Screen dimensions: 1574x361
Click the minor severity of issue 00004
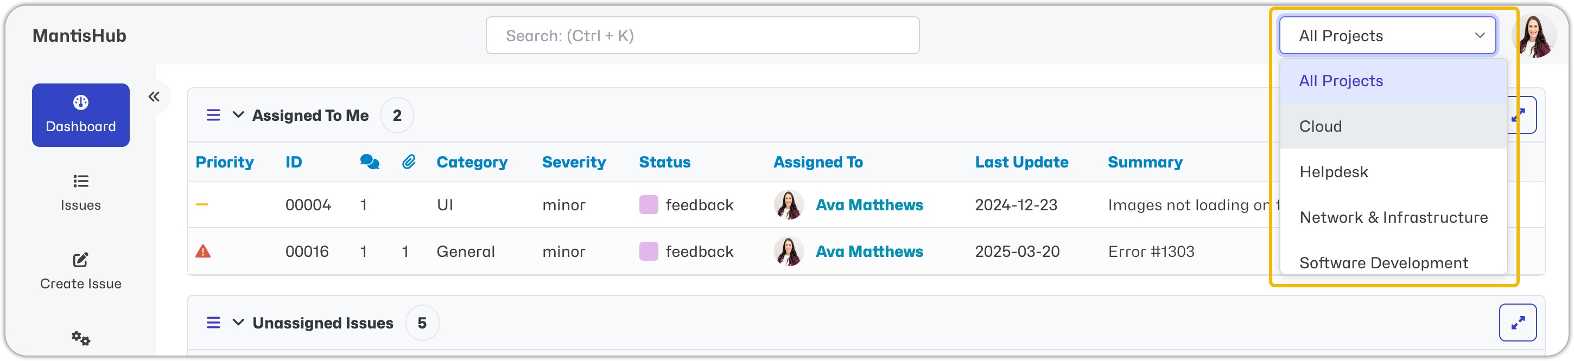(x=563, y=205)
